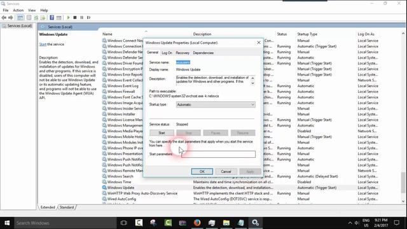Click the Stop Service square icon
Image resolution: width=407 pixels, height=229 pixels.
tap(75, 17)
